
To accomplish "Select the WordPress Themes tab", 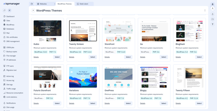I will click(65, 4).
